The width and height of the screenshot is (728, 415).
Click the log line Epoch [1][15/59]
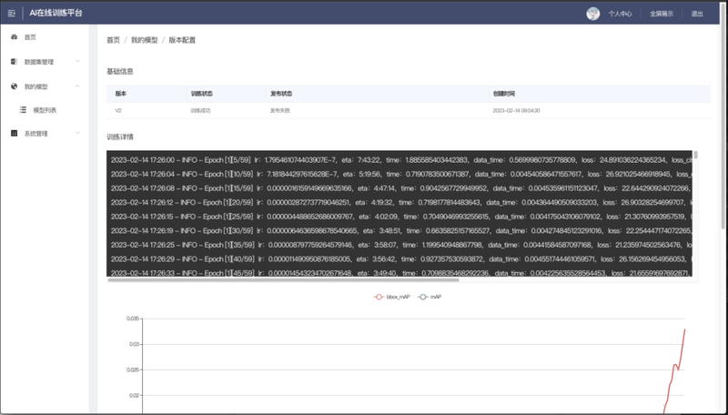401,188
